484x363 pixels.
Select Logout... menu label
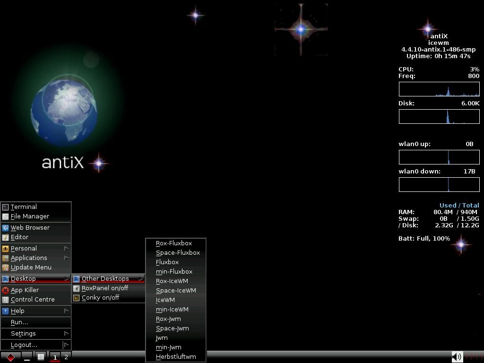tap(24, 345)
